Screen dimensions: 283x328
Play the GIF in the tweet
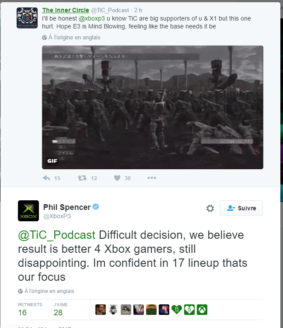[153, 107]
